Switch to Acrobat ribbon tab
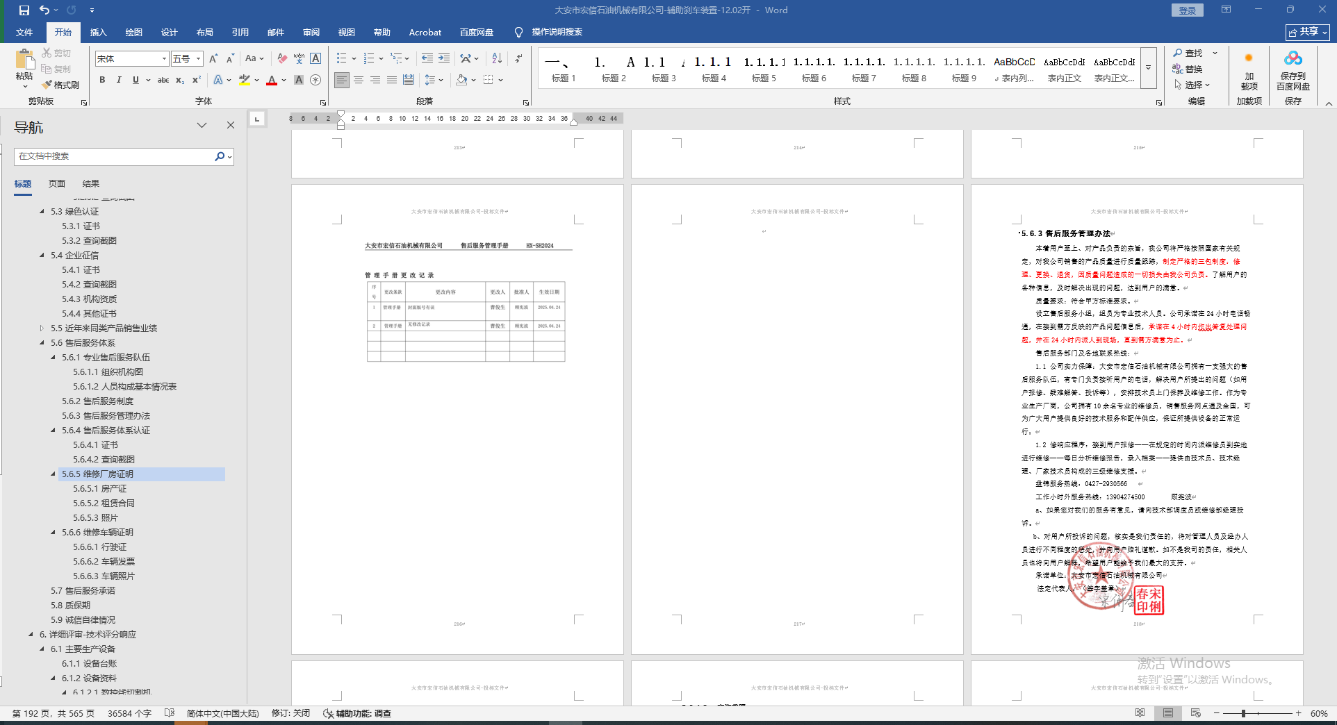Screen dimensions: 1337x725 425,33
